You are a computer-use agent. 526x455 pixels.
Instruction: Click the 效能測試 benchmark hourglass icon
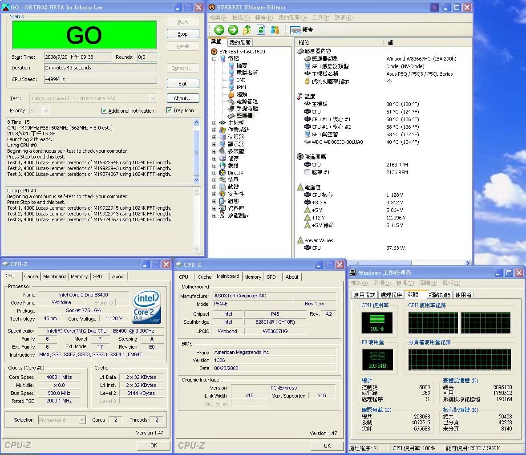coord(222,215)
